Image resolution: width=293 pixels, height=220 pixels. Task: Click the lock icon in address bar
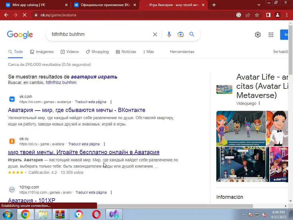36,15
